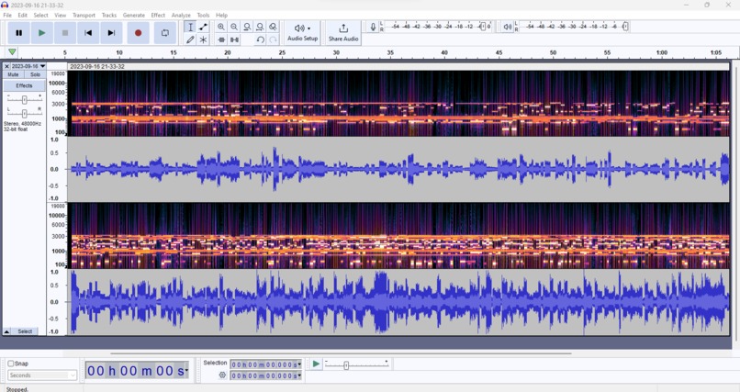Undo the last action

[x=260, y=39]
